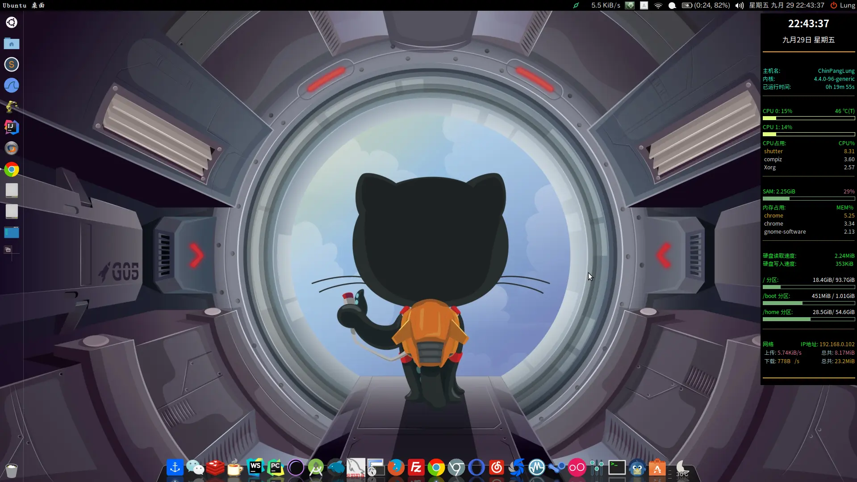
Task: Open FileZilla from the dock
Action: 416,468
